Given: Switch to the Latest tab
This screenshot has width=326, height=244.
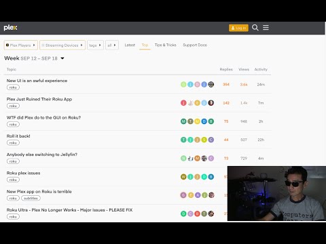Looking at the screenshot, I should (130, 45).
